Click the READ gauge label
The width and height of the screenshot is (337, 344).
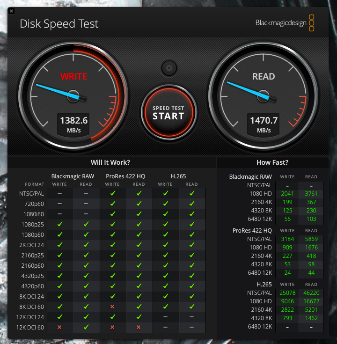[x=264, y=76]
